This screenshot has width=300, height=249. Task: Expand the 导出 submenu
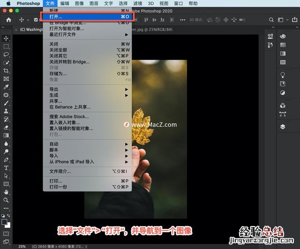(x=88, y=89)
